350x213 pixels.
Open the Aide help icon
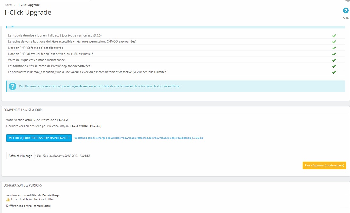pyautogui.click(x=346, y=11)
